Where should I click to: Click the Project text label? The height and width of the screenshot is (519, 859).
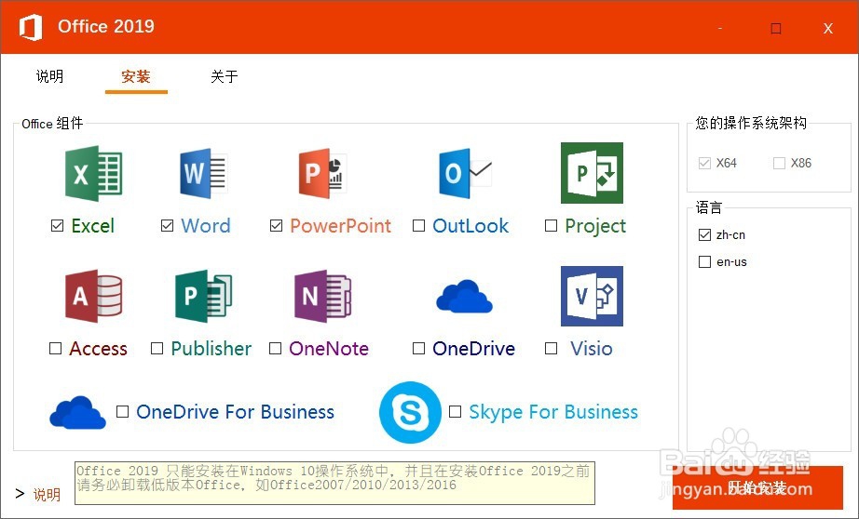(x=595, y=226)
